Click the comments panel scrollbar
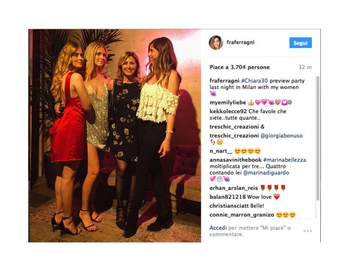349x271 pixels. pos(317,138)
